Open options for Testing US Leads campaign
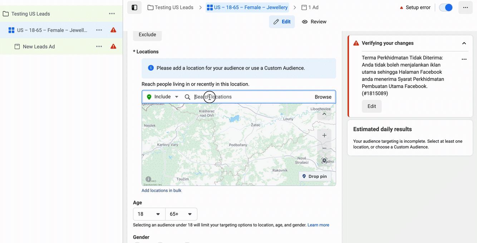 [112, 14]
